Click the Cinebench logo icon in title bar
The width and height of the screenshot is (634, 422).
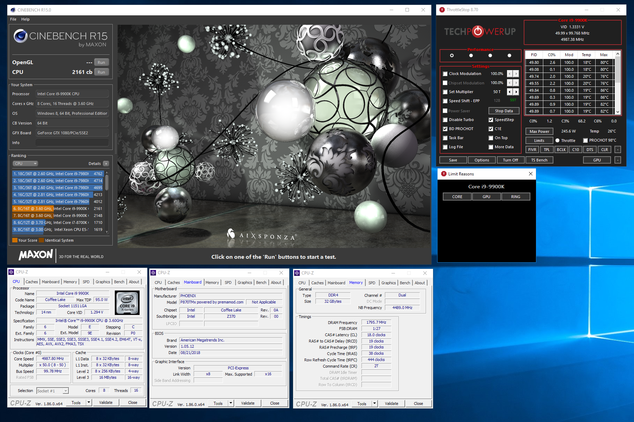click(x=13, y=10)
